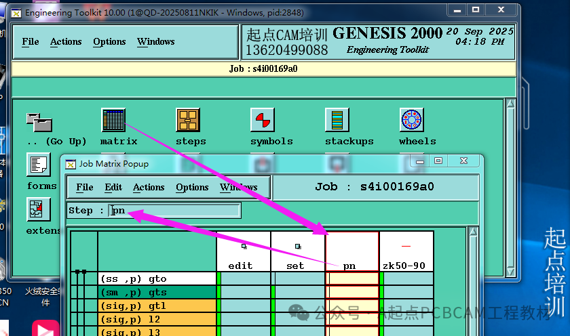Click down arrow of Engineering Toolkit scrollbar
The height and width of the screenshot is (336, 570).
510,272
